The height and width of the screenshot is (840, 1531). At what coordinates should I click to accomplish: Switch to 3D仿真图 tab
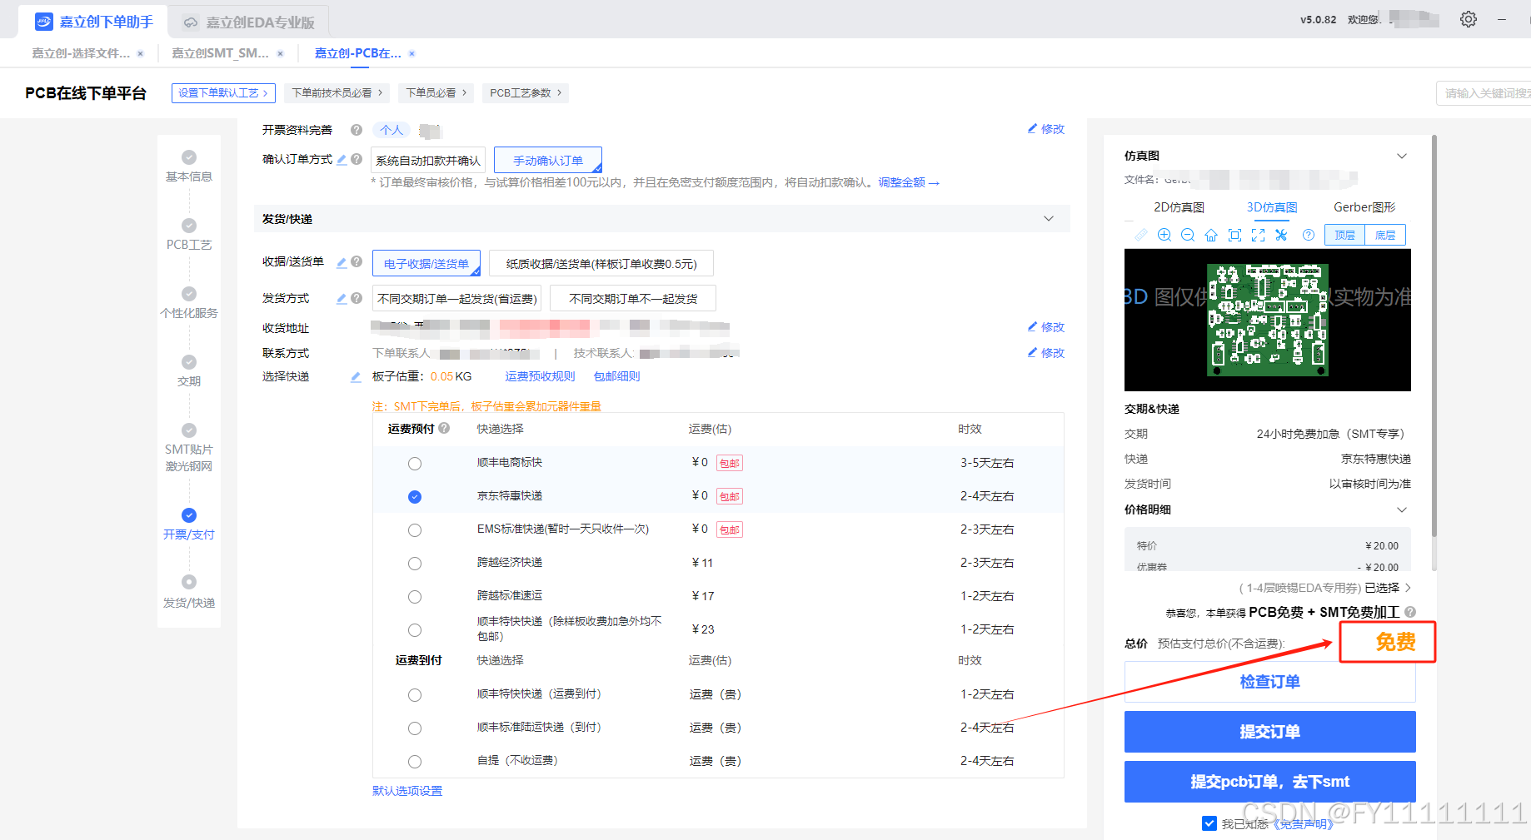tap(1272, 207)
